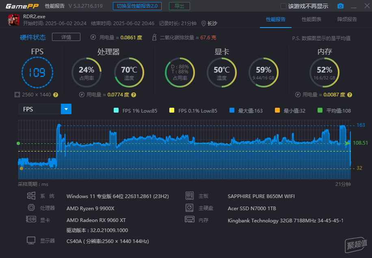
Task: Click the GamePP logo
Action: 22,6
